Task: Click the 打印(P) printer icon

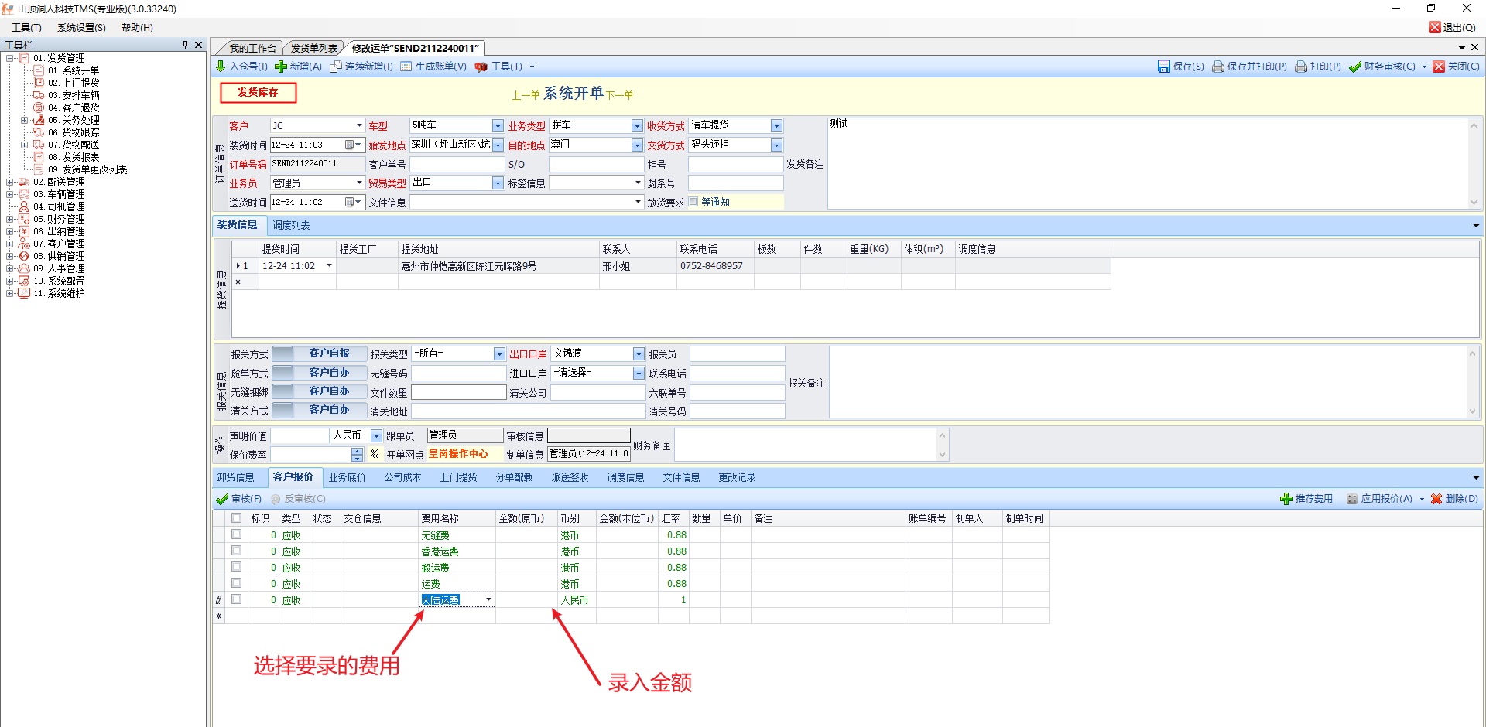Action: pos(1301,67)
